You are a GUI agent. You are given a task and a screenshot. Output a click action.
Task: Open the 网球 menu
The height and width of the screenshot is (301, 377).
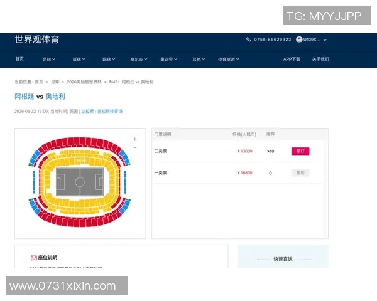pos(109,60)
